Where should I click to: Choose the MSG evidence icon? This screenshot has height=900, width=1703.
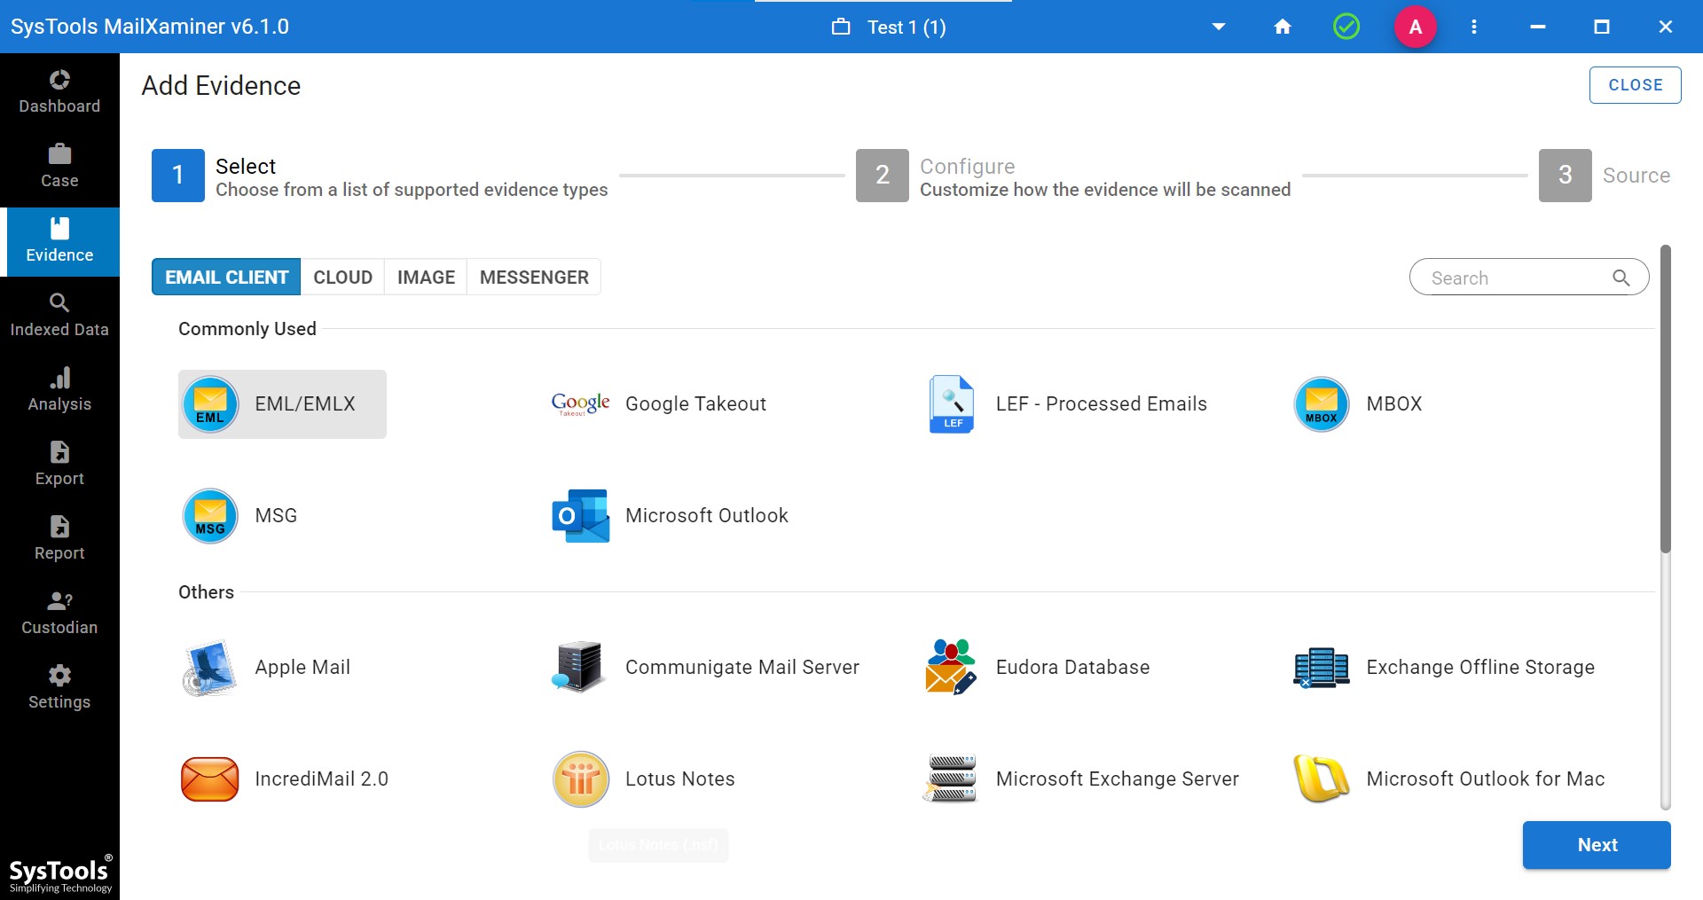click(210, 516)
